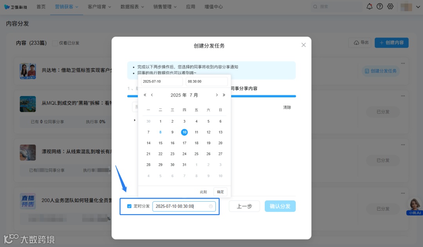423x247 pixels.
Task: Click the user avatar at top right
Action: [406, 7]
